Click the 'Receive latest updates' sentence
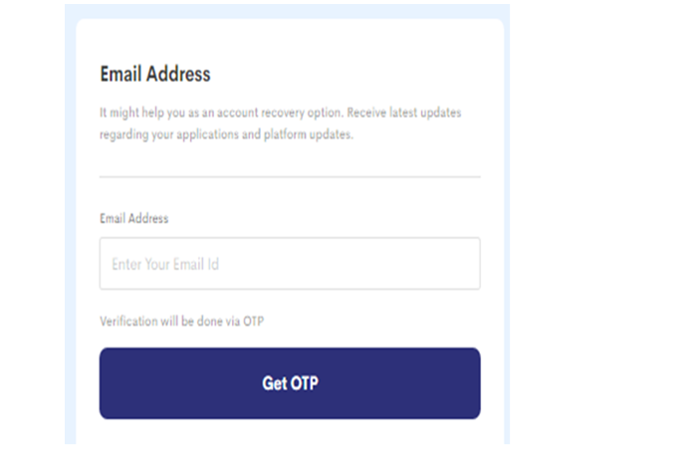Viewport: 695px width, 460px height. coord(404,113)
